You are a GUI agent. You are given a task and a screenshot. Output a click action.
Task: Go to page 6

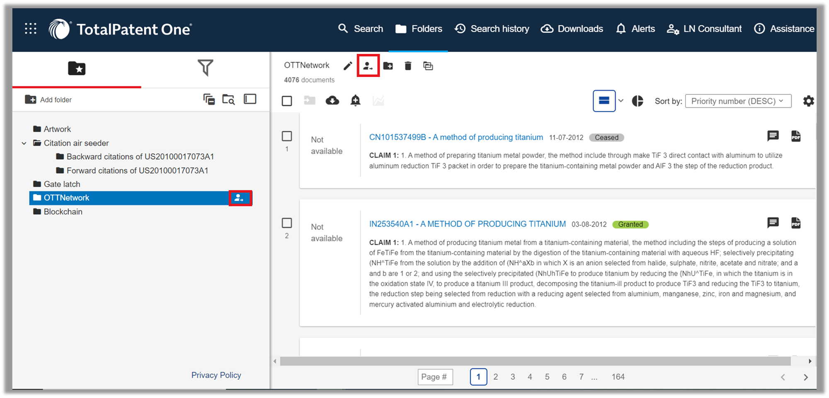coord(564,377)
